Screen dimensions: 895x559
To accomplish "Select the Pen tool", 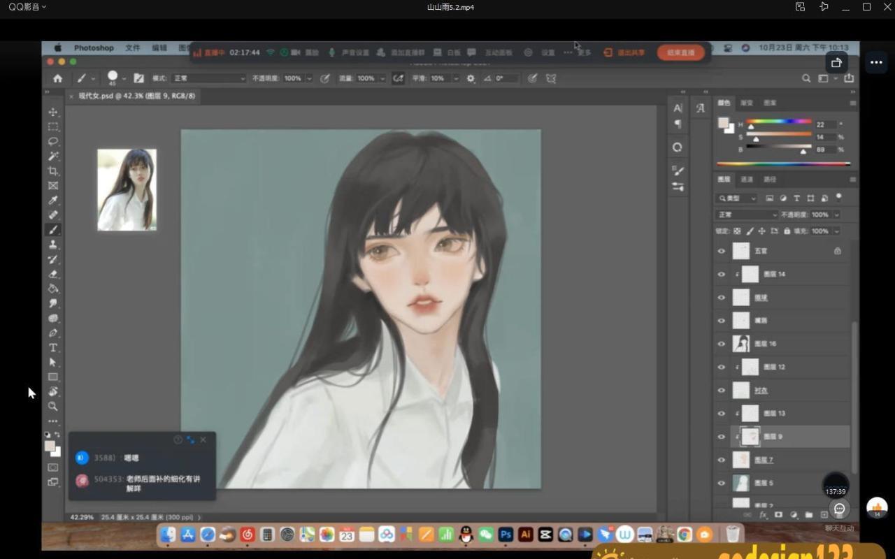I will click(53, 333).
